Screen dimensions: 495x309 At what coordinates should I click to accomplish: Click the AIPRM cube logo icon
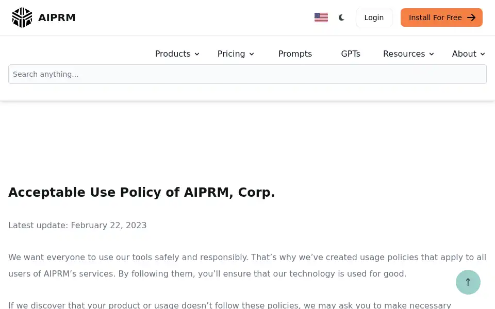[x=22, y=18]
